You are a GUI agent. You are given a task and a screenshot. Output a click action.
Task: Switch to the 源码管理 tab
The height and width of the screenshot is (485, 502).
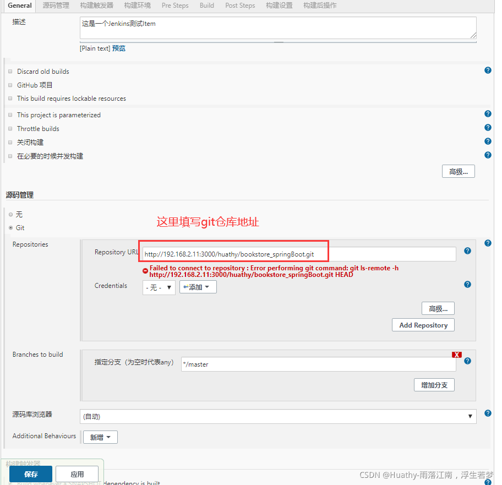(x=56, y=6)
